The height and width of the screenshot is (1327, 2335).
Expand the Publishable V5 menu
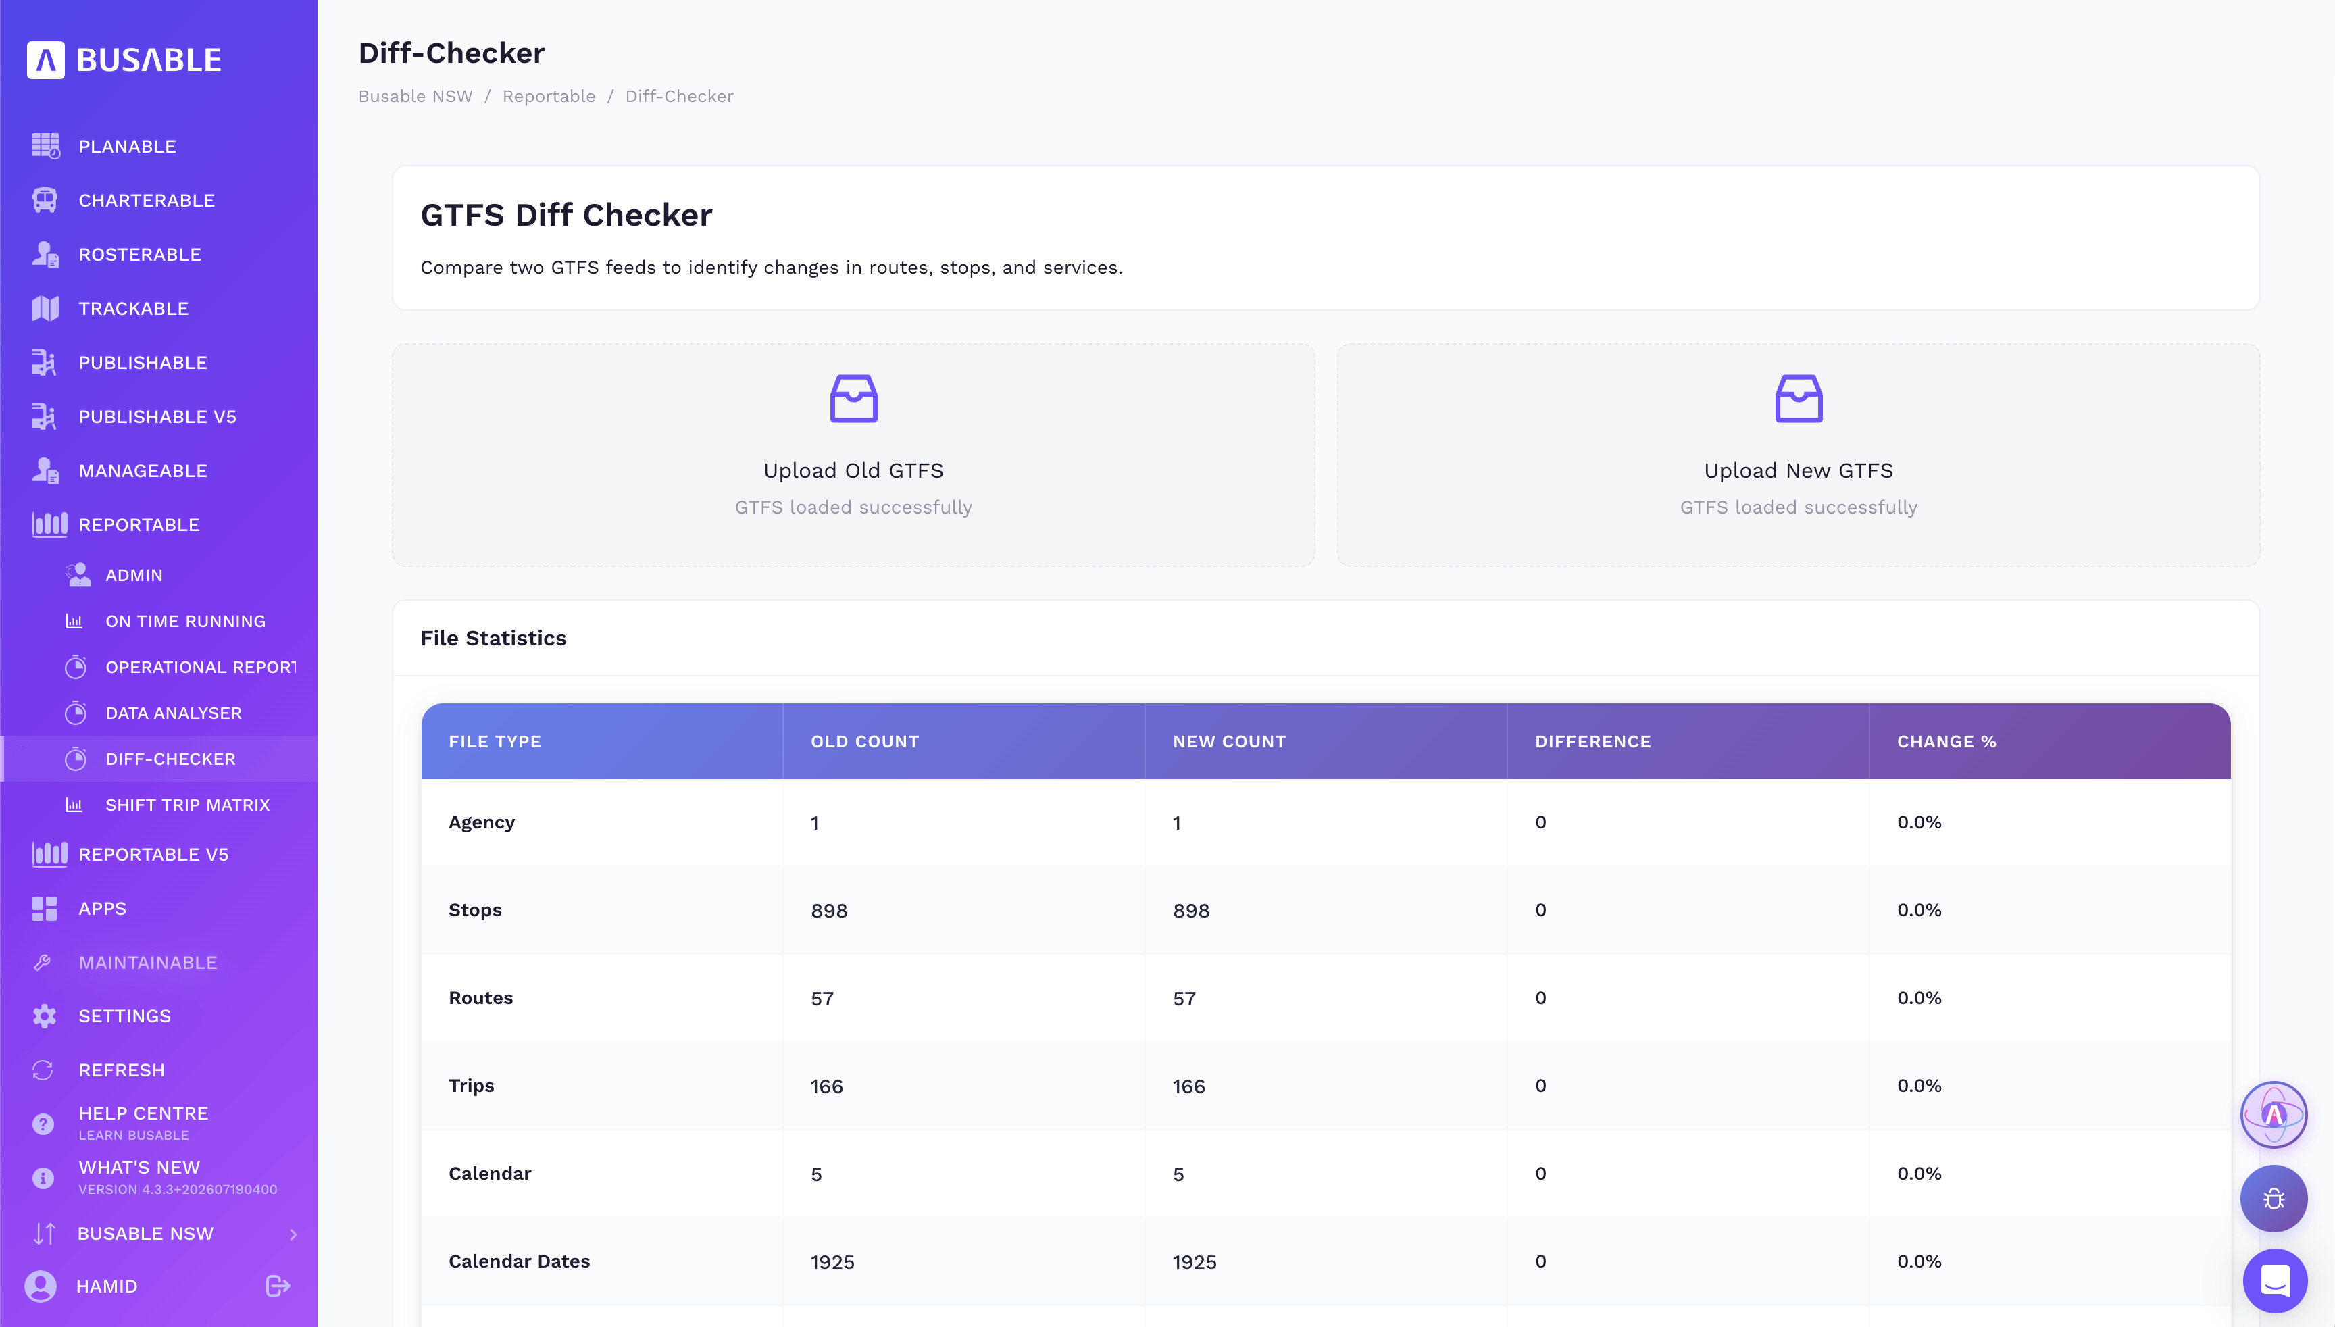pos(159,416)
